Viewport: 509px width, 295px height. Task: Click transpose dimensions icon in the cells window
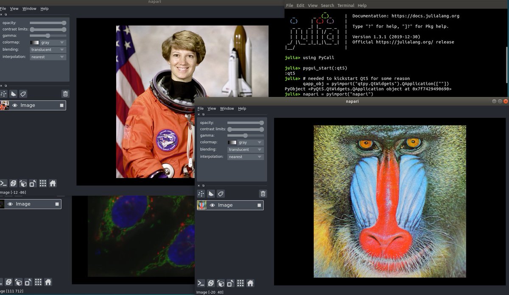coord(28,282)
